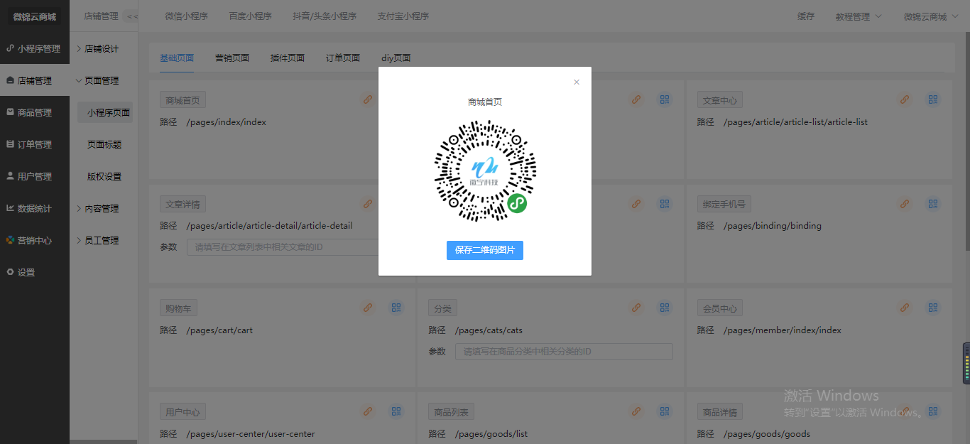
Task: Open 订单管理 in the left sidebar
Action: (x=35, y=144)
